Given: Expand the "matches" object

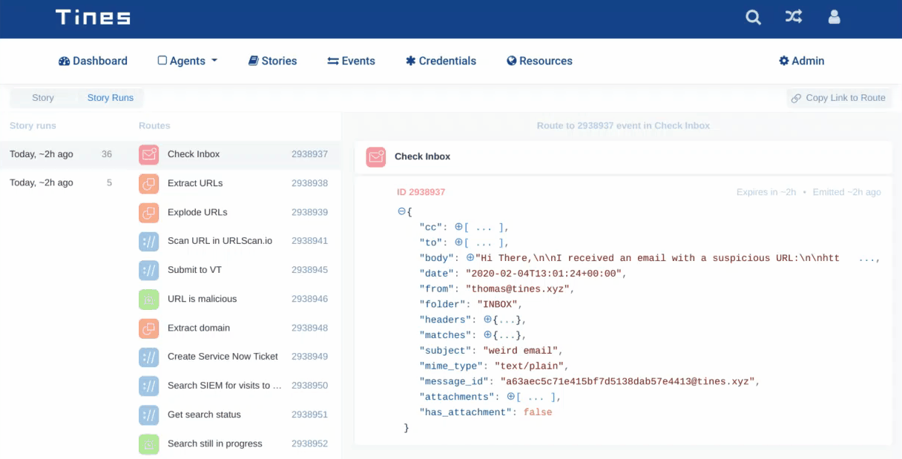Looking at the screenshot, I should tap(487, 334).
